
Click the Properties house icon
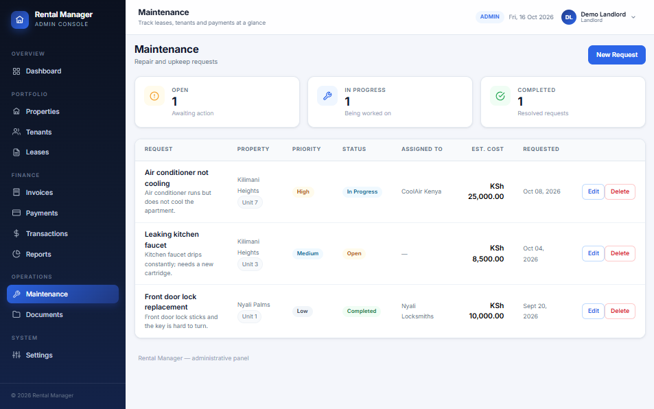(x=16, y=111)
